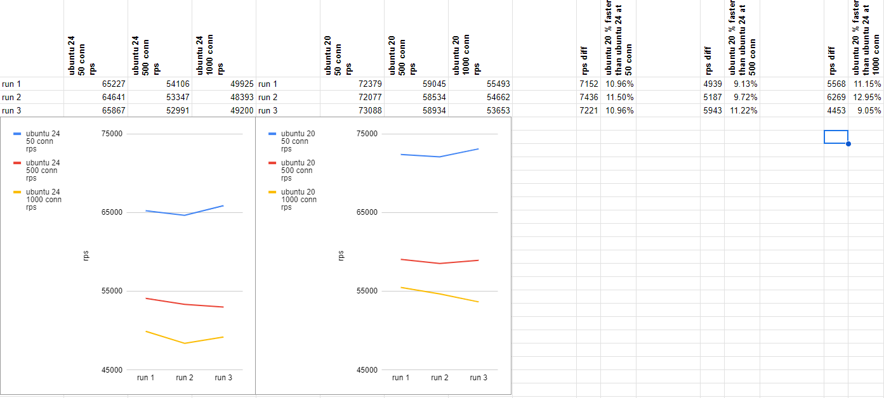Click the rps diff cell showing 5943
This screenshot has width=884, height=398.
pos(712,110)
